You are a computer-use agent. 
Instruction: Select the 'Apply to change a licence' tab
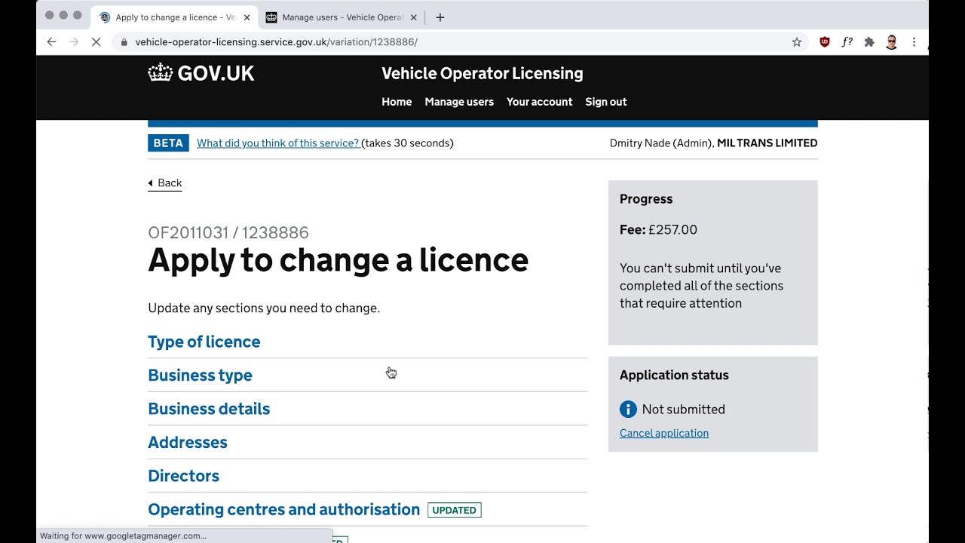(175, 17)
